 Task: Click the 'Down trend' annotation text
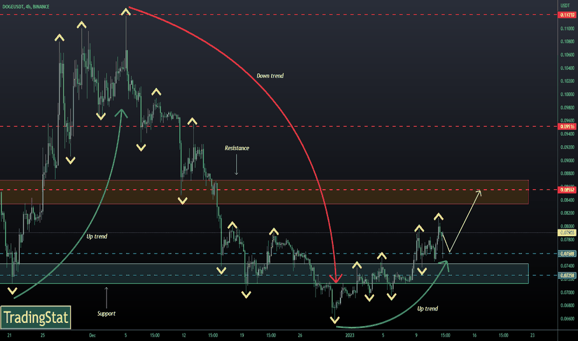[x=270, y=76]
